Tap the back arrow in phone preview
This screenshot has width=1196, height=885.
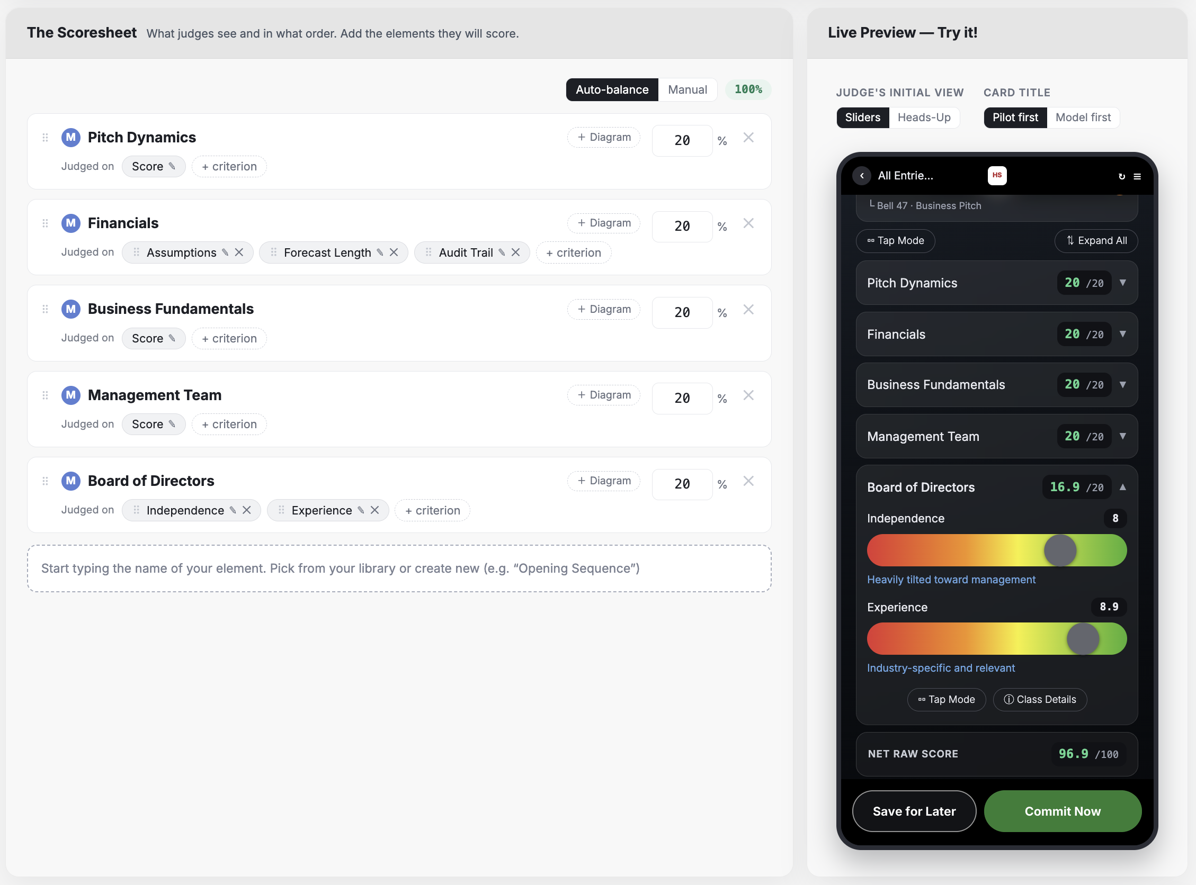pos(861,176)
